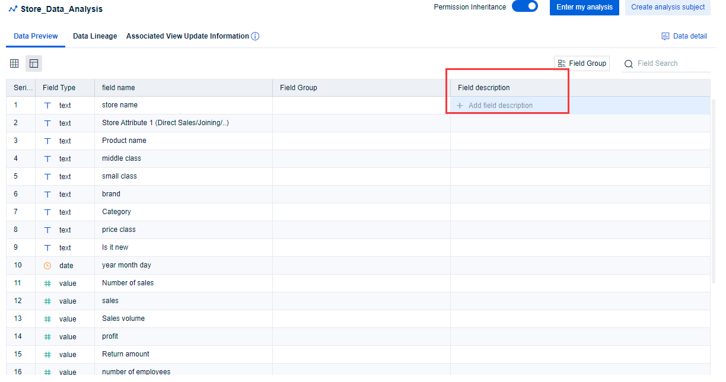Click the text type icon for store name
Image resolution: width=726 pixels, height=382 pixels.
click(47, 105)
